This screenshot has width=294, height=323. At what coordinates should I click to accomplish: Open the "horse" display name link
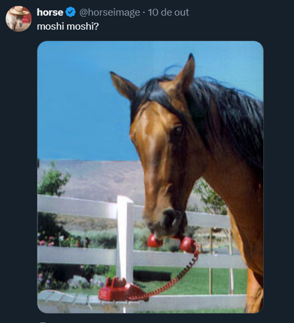pyautogui.click(x=50, y=12)
